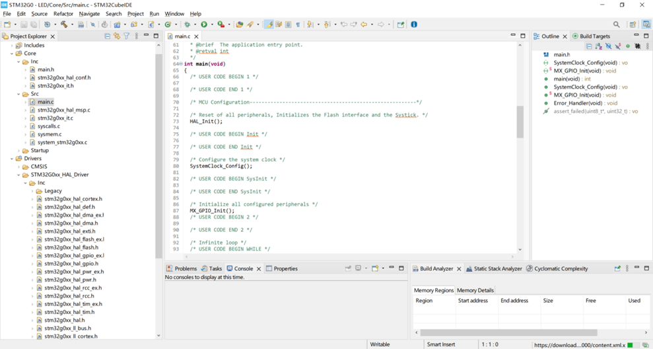This screenshot has height=349, width=653.
Task: Navigate back with yellow left arrow
Action: (364, 24)
